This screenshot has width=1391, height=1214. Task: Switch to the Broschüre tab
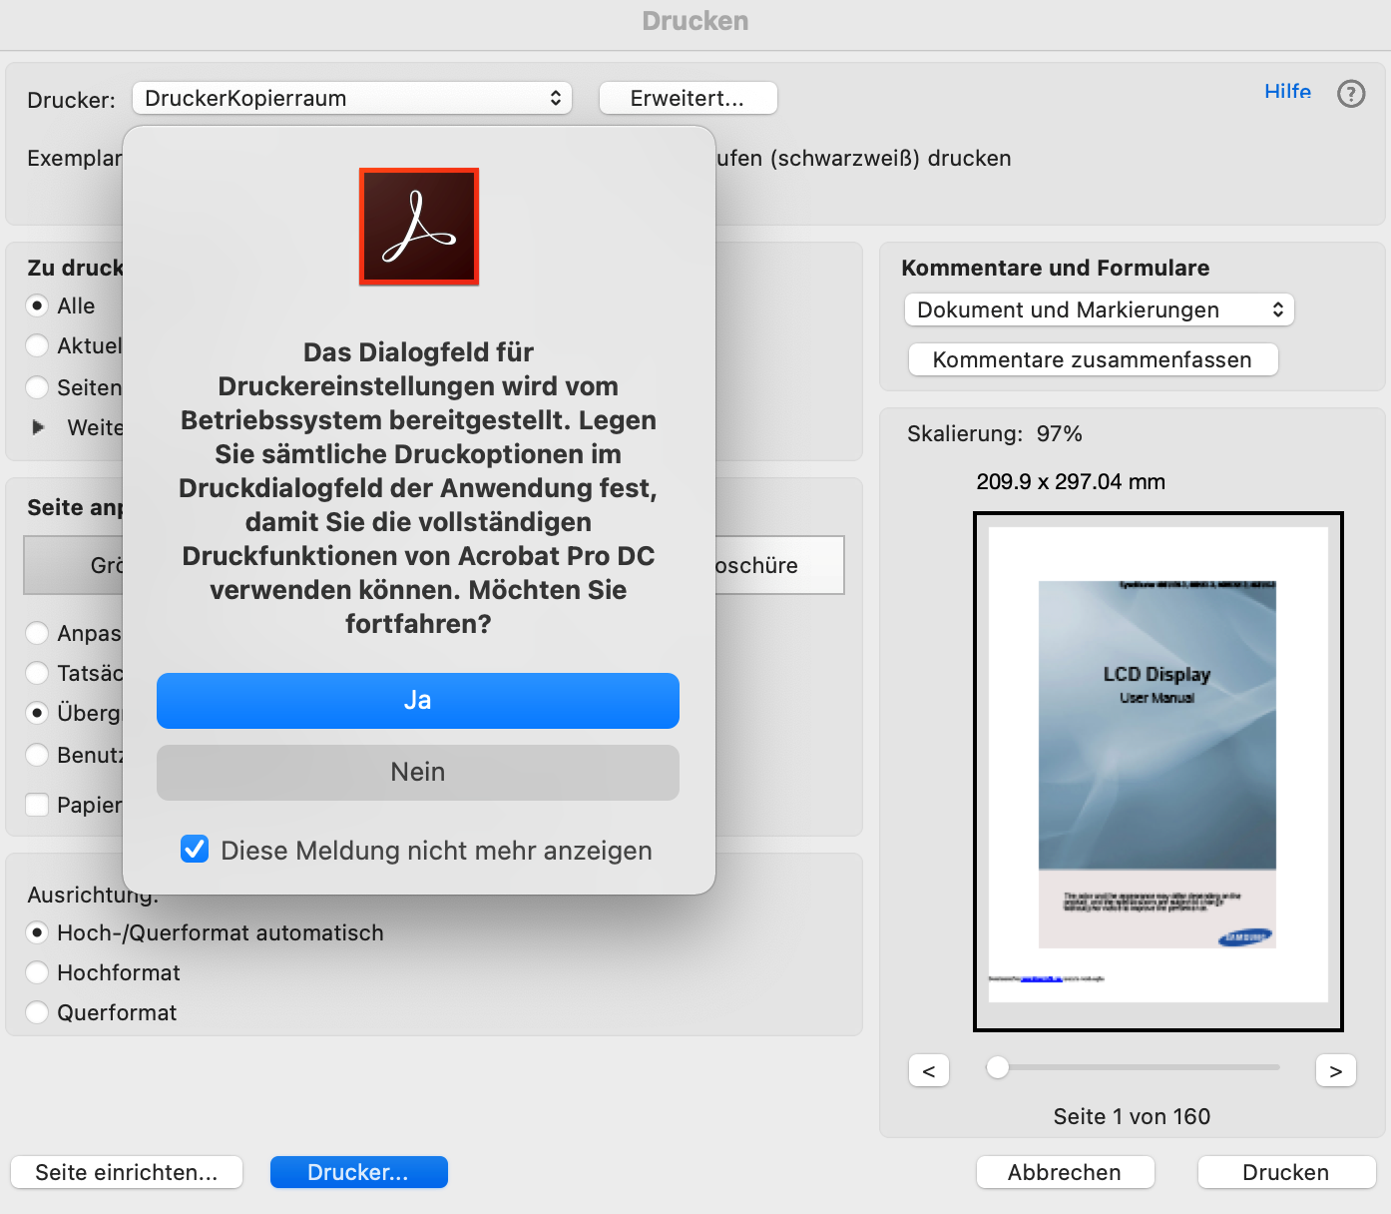pyautogui.click(x=779, y=565)
